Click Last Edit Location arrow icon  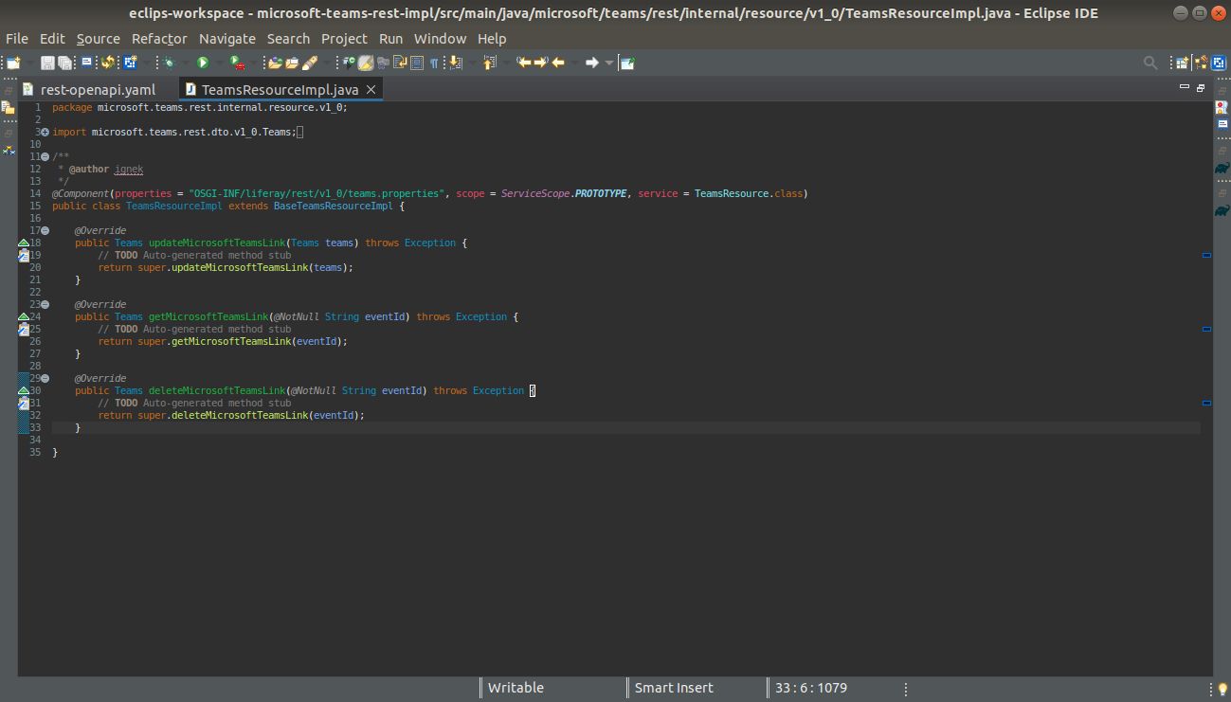click(523, 63)
